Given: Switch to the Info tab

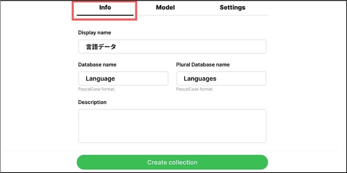Looking at the screenshot, I should (105, 7).
